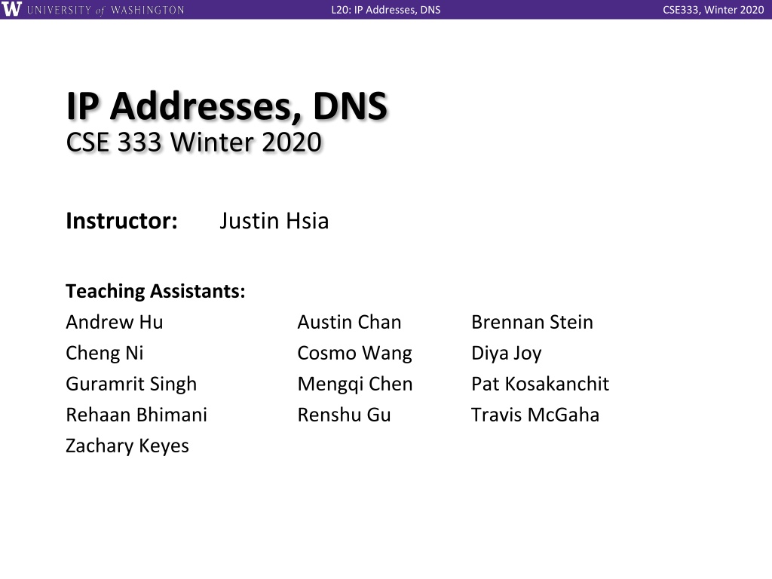Click the University of Washington W logo
This screenshot has height=579, width=772.
pyautogui.click(x=11, y=9)
